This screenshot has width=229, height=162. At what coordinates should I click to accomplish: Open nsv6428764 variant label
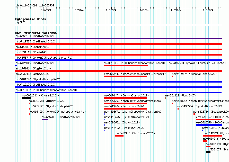coord(211,112)
